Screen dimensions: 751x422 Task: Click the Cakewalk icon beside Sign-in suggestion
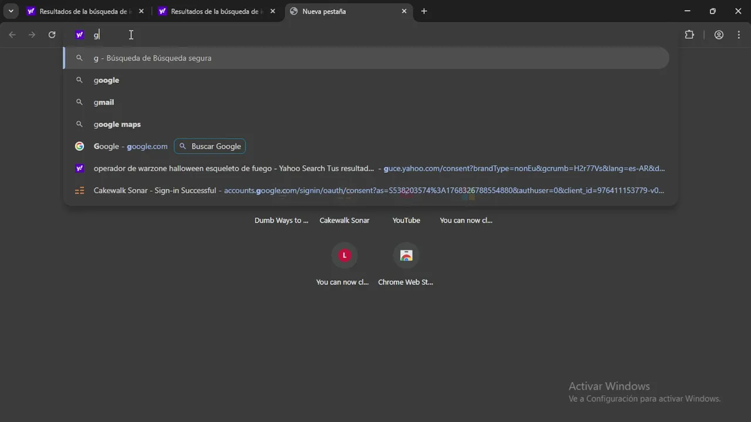[x=80, y=190]
